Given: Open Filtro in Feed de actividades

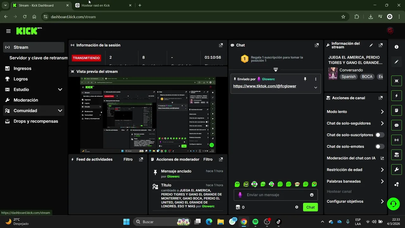Looking at the screenshot, I should pos(128,159).
